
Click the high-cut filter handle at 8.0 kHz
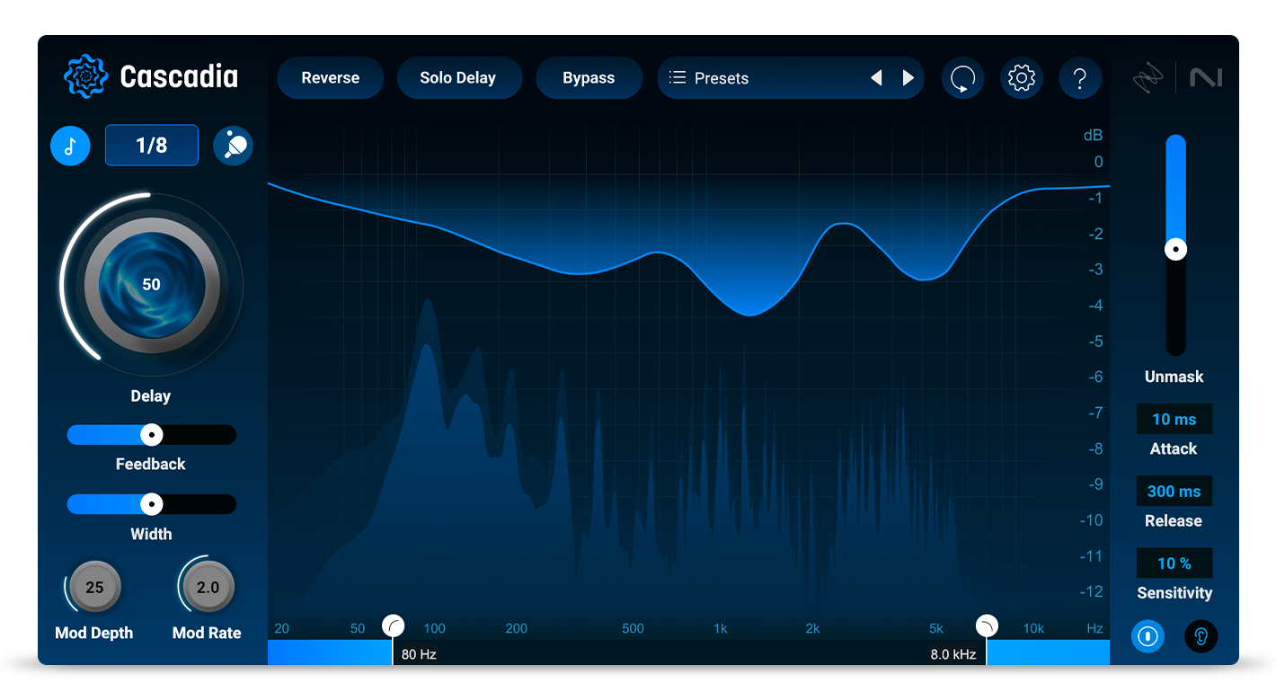pyautogui.click(x=987, y=625)
